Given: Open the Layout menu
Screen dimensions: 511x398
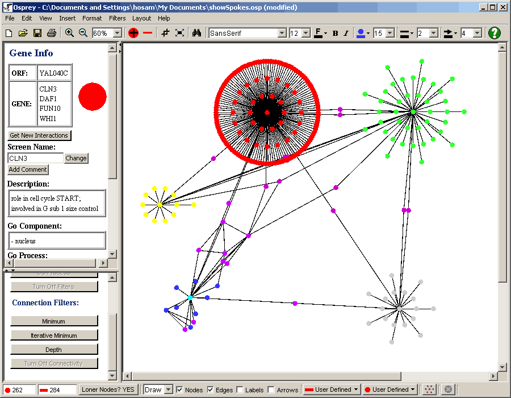Looking at the screenshot, I should tap(141, 18).
